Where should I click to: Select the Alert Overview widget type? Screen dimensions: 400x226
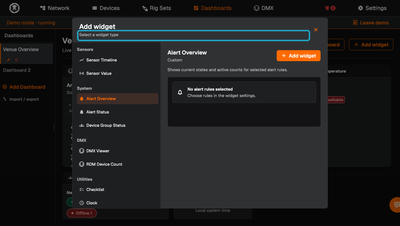click(117, 99)
